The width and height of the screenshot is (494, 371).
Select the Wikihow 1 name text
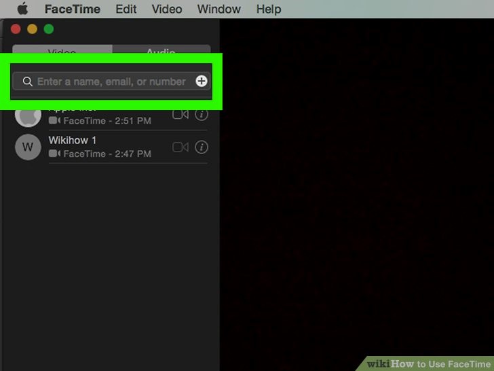(73, 140)
